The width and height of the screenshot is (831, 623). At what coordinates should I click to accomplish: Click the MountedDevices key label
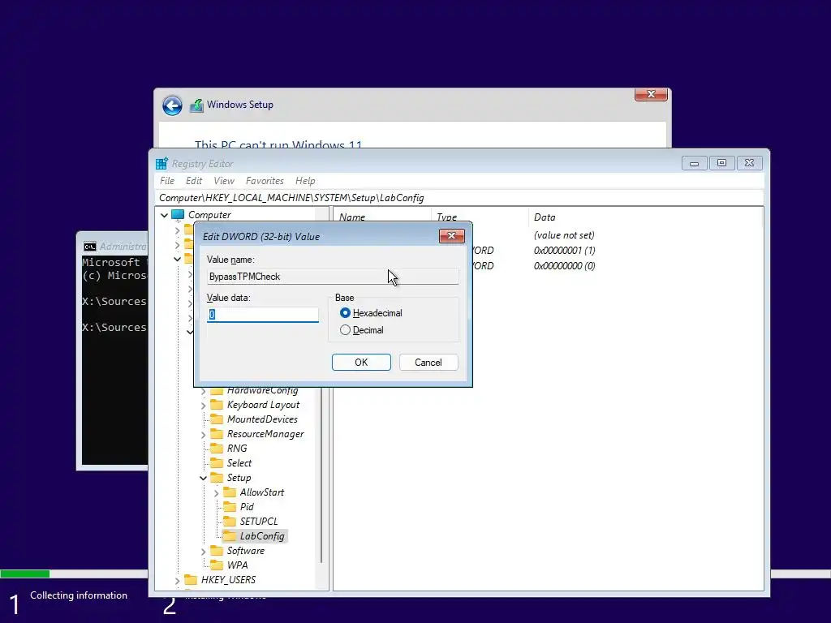pyautogui.click(x=262, y=419)
